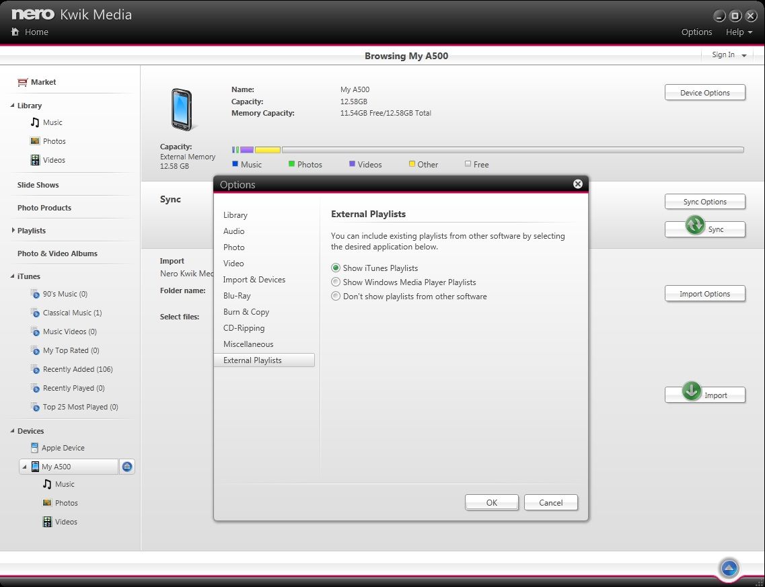The image size is (765, 587).
Task: Click the green Photos legend swatch
Action: coord(292,164)
